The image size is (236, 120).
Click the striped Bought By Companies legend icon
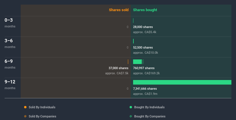pos(131,116)
